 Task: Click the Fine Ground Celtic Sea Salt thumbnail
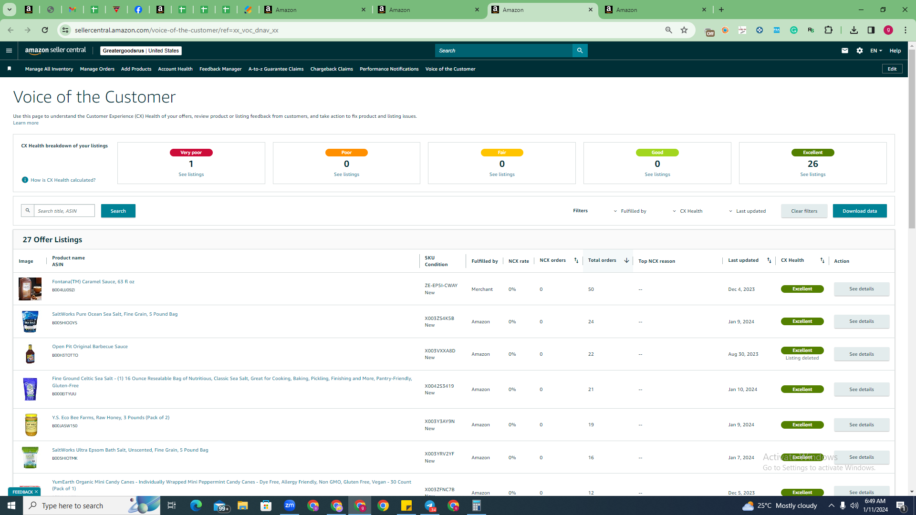pyautogui.click(x=30, y=389)
